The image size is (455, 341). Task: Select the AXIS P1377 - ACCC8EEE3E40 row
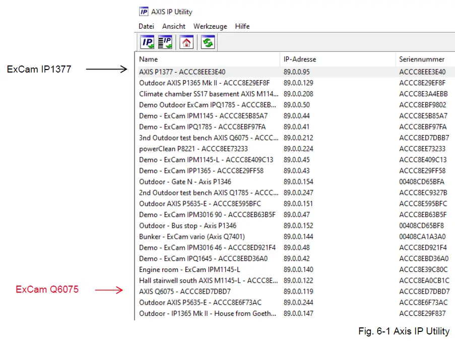tap(295, 72)
